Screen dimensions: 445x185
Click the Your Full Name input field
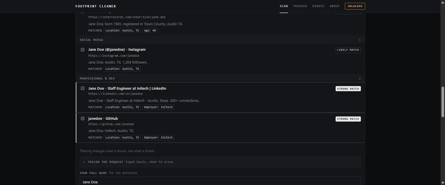point(220,182)
